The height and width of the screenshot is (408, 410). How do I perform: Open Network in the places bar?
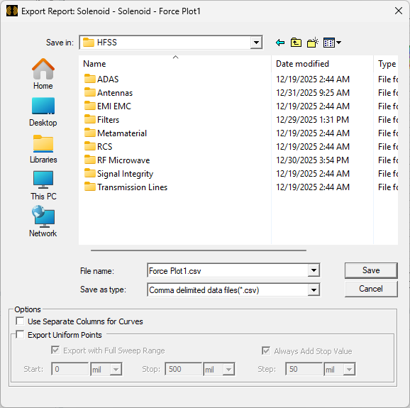pos(43,222)
